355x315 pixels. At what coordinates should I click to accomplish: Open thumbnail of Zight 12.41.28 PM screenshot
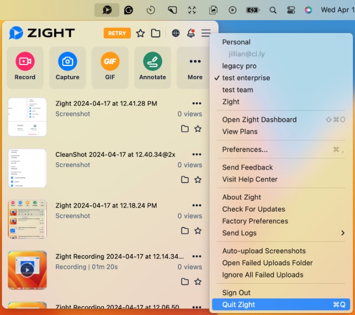click(27, 117)
